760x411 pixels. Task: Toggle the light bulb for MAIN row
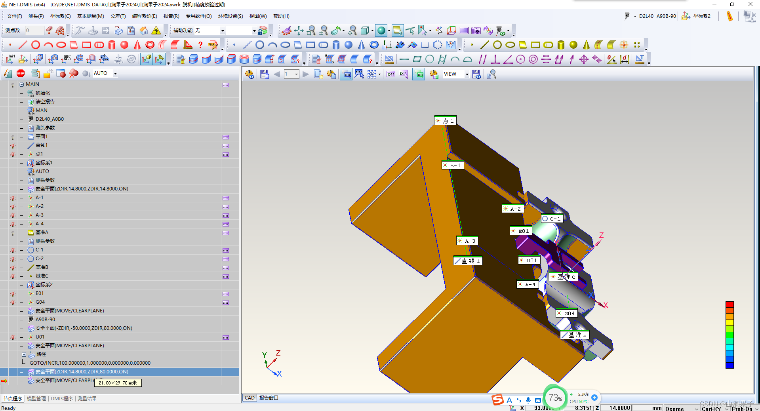click(13, 85)
